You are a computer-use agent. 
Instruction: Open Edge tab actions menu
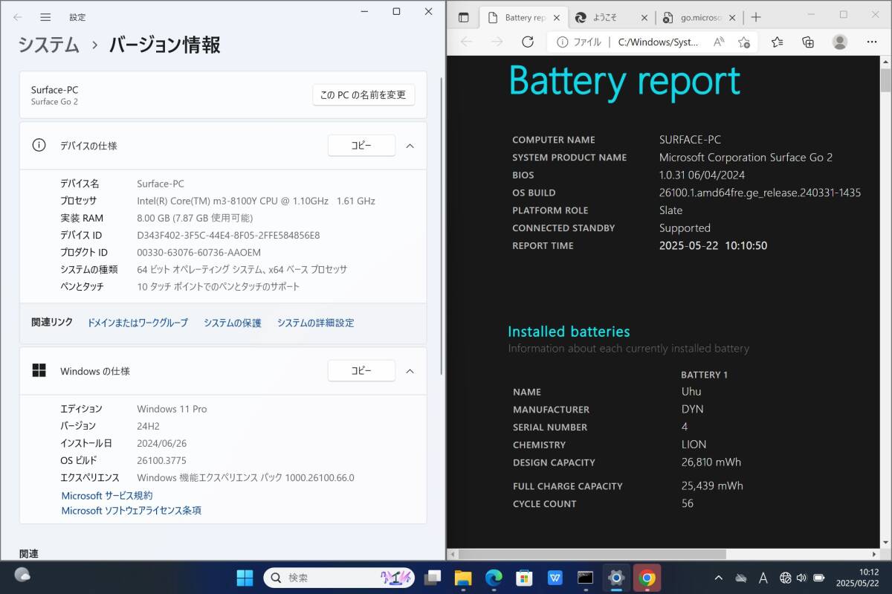click(x=464, y=17)
